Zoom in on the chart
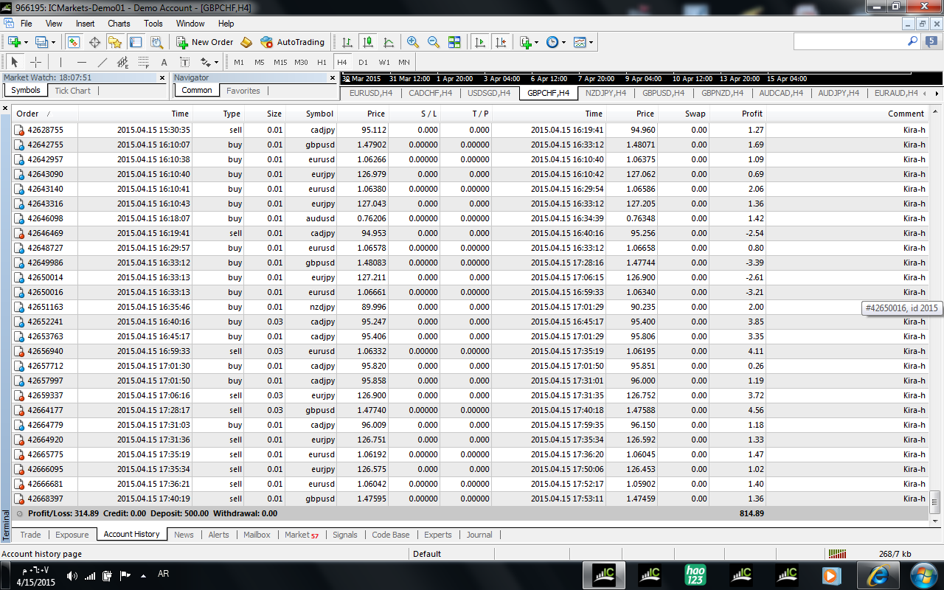This screenshot has height=590, width=944. pyautogui.click(x=413, y=42)
